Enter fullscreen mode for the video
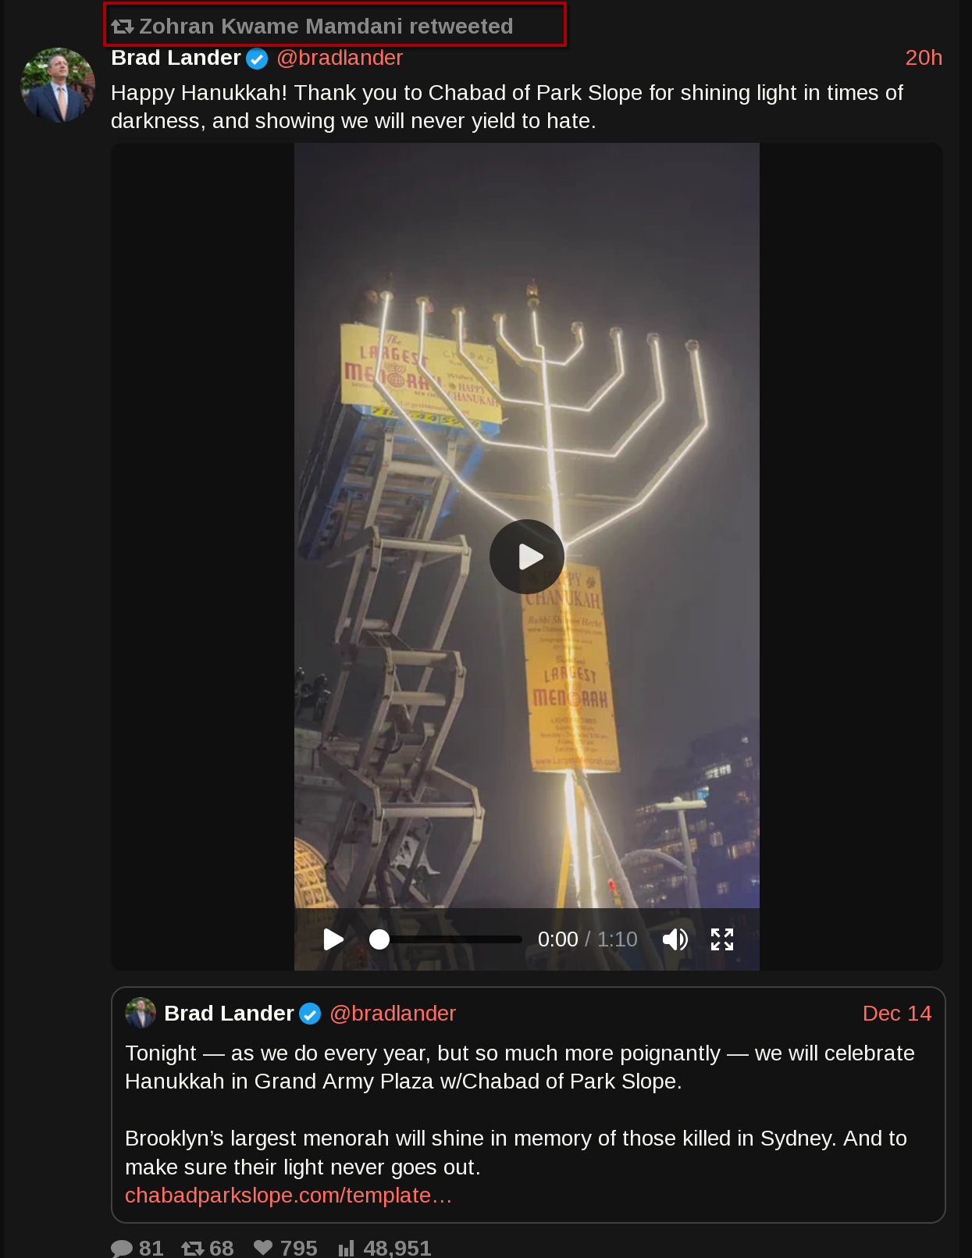The image size is (972, 1258). (x=722, y=939)
